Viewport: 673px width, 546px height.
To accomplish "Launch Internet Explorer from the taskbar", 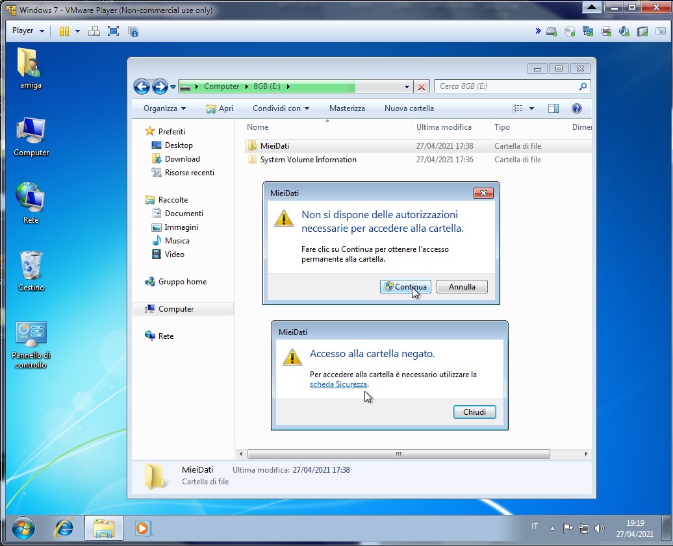I will tap(64, 528).
